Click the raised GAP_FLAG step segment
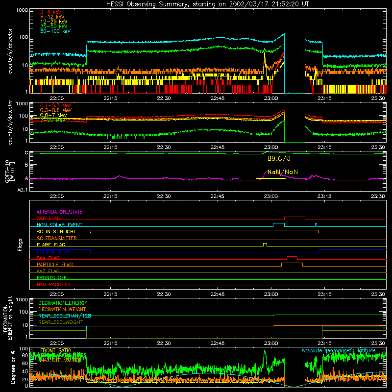The height and width of the screenshot is (392, 392). coord(295,217)
